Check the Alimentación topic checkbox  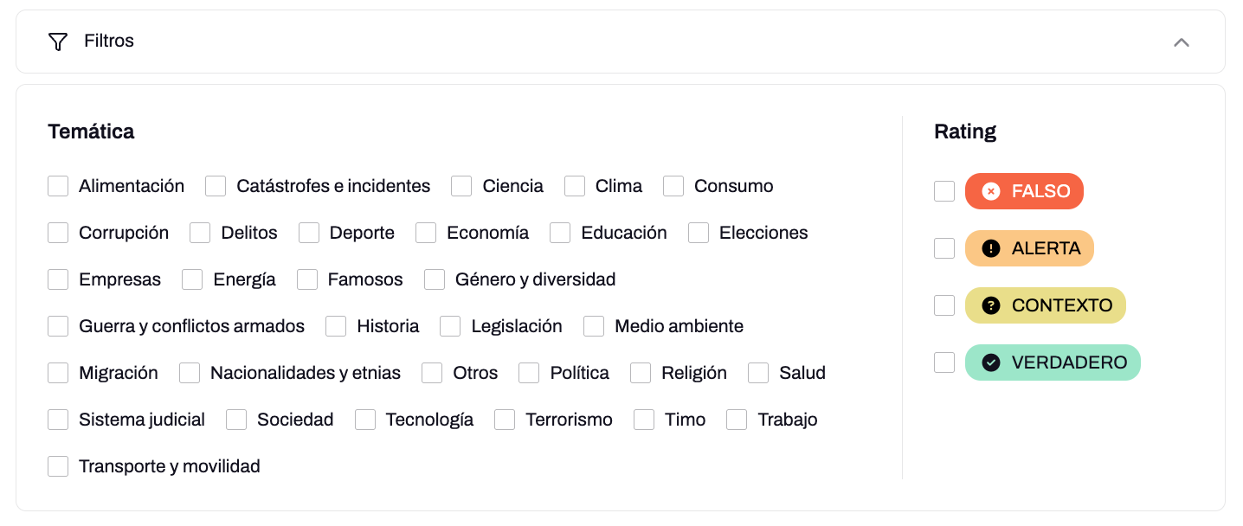[x=58, y=186]
